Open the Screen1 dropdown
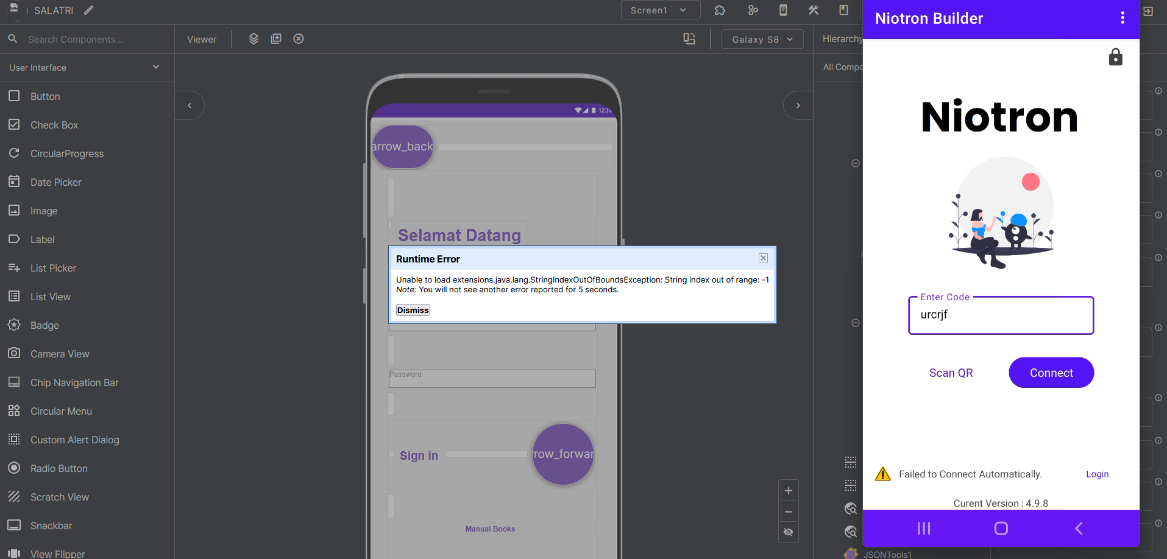The image size is (1167, 559). pos(660,10)
